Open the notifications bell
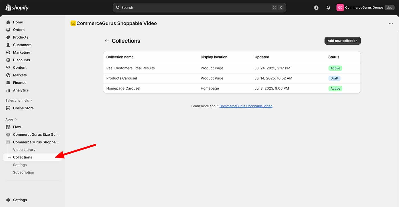Image resolution: width=399 pixels, height=207 pixels. tap(328, 7)
